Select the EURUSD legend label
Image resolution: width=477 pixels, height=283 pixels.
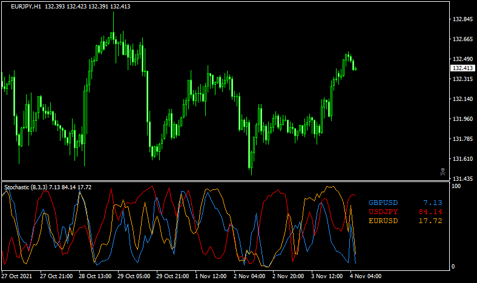(384, 221)
